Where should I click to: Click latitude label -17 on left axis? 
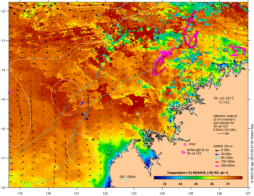click(3, 158)
